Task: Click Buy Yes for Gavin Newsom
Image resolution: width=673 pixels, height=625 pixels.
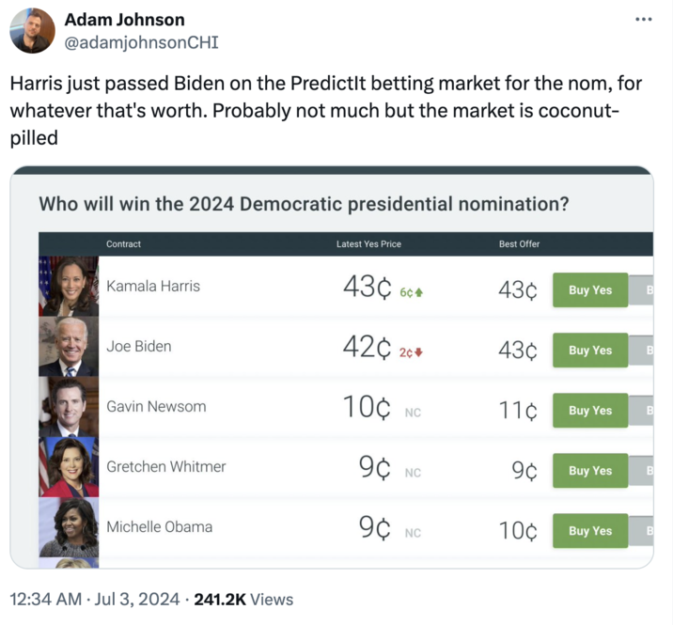Action: click(590, 411)
